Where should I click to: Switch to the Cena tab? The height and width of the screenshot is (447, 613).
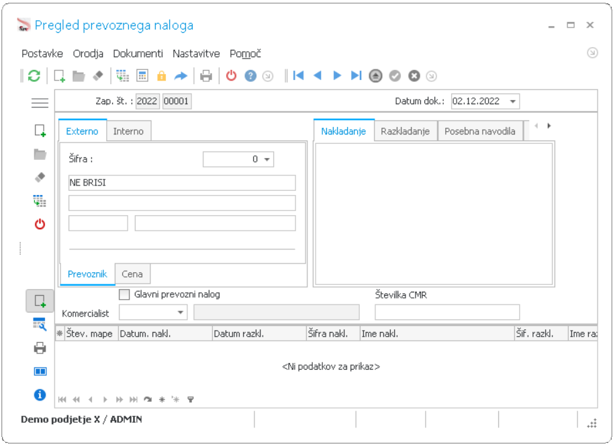[x=132, y=274]
